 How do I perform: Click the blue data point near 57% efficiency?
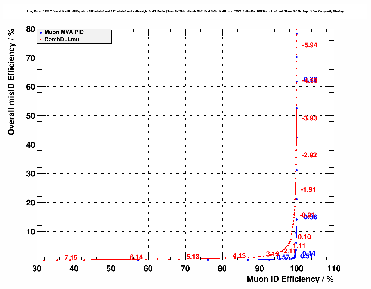click(x=138, y=260)
